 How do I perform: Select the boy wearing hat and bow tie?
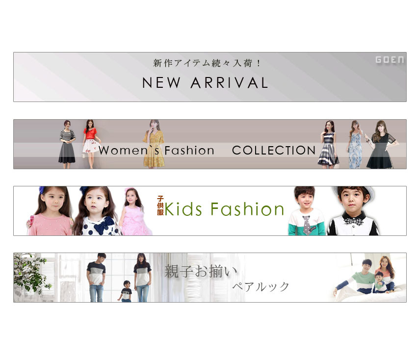pos(353,211)
